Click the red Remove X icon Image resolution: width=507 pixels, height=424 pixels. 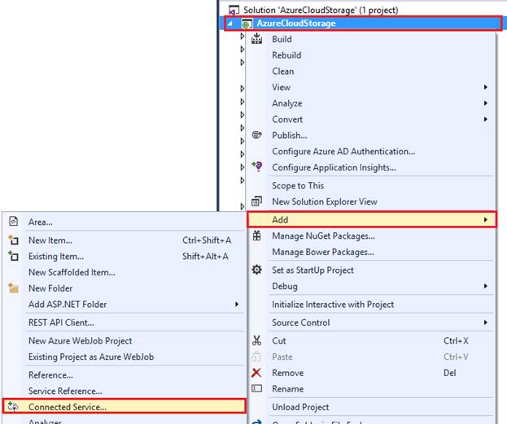click(256, 373)
